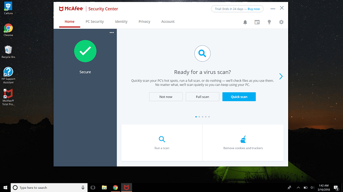Image resolution: width=343 pixels, height=192 pixels.
Task: Select the Chrome desktop shortcut
Action: [8, 30]
